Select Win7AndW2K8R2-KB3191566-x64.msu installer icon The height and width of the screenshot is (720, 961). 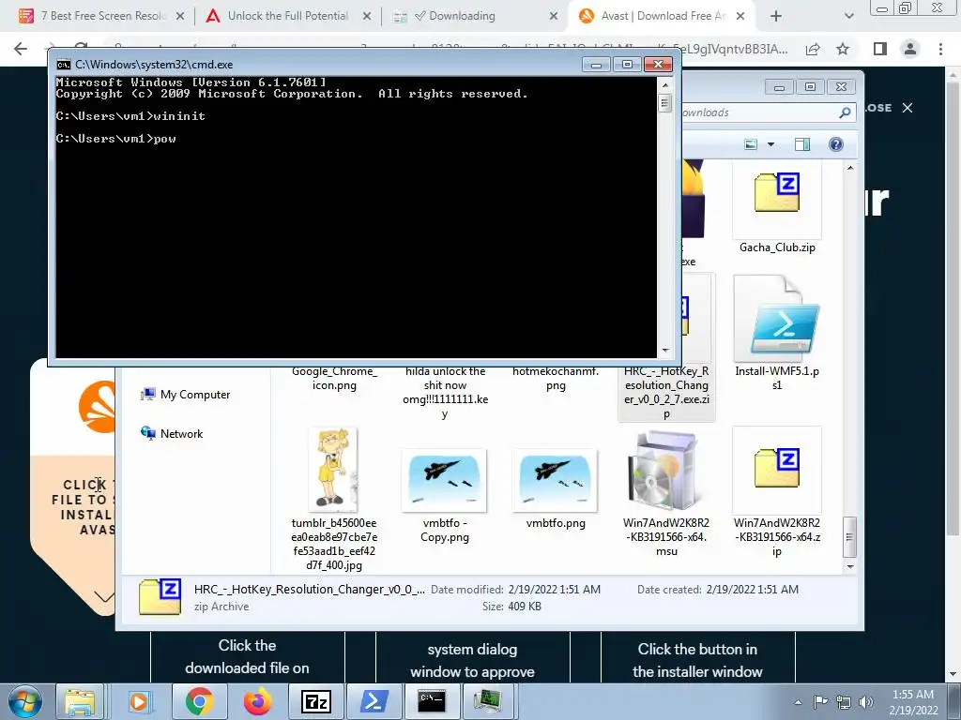pos(665,471)
